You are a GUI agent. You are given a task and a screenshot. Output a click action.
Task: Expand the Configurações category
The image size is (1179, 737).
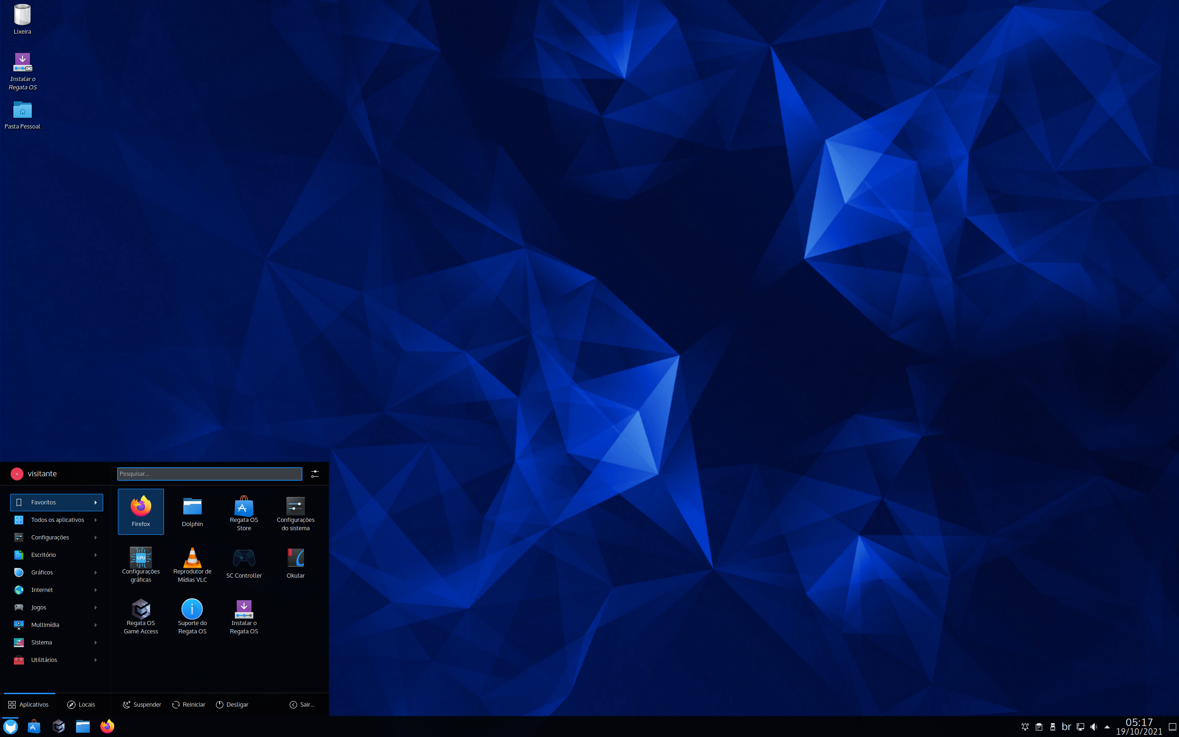pos(57,538)
